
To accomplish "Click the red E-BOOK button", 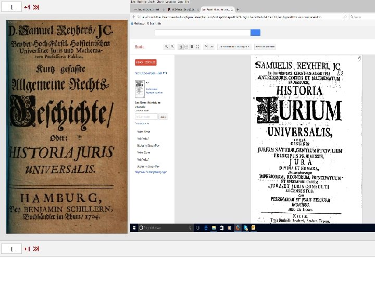I will point(146,62).
